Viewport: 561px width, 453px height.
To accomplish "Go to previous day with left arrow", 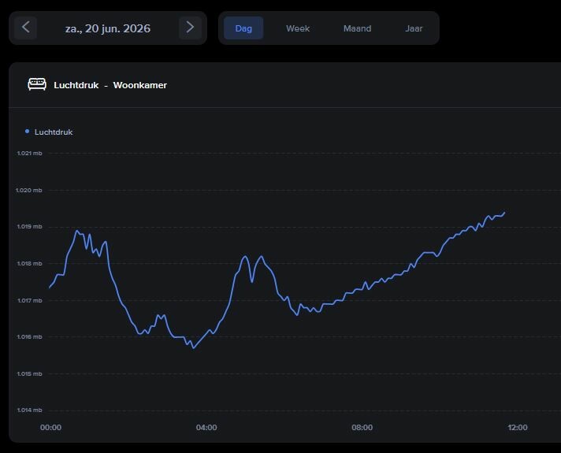I will coord(25,28).
